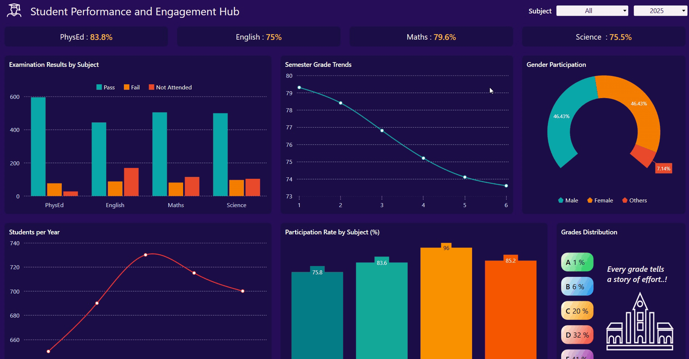Click the green A 1% grade swatch
689x359 pixels.
click(577, 262)
